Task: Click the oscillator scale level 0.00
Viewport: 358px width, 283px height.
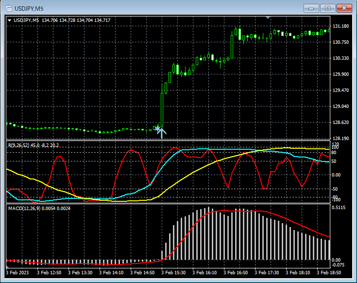Action: (x=336, y=175)
